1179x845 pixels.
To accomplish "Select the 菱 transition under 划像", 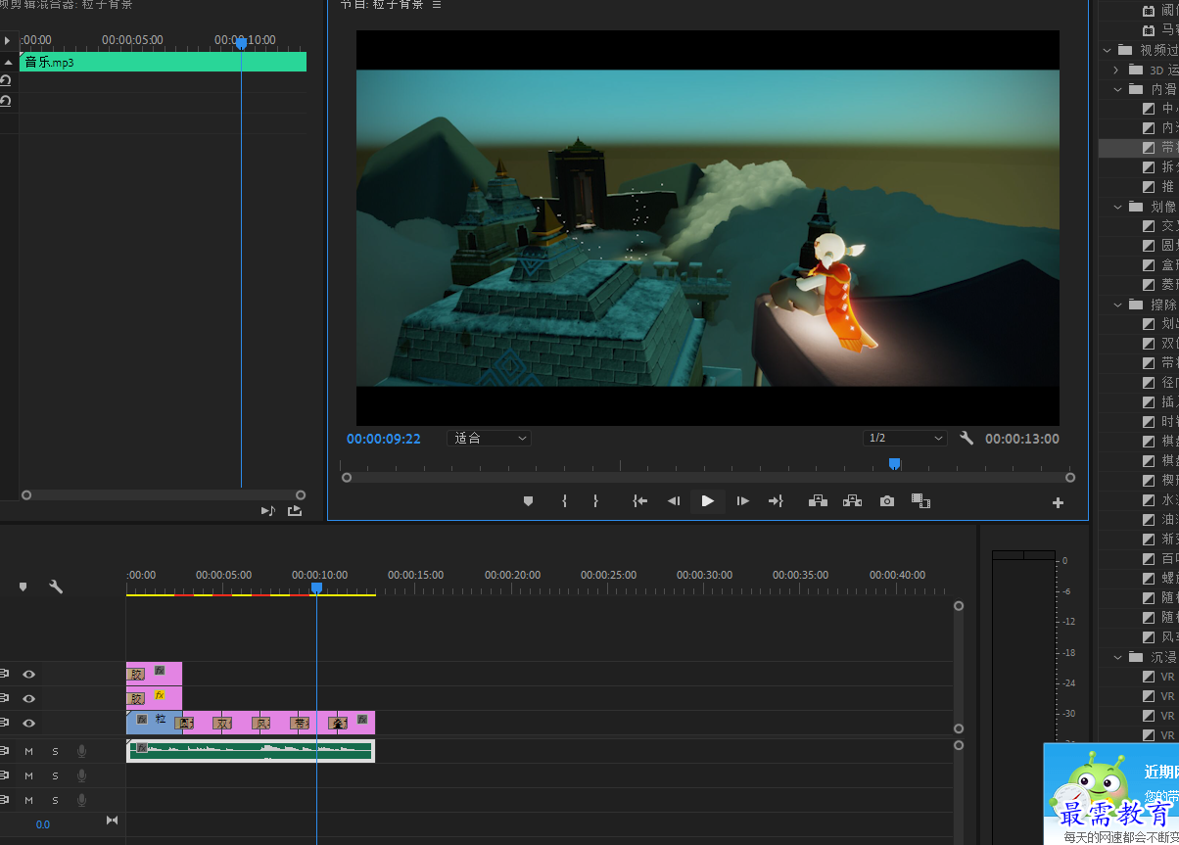I will click(1160, 285).
